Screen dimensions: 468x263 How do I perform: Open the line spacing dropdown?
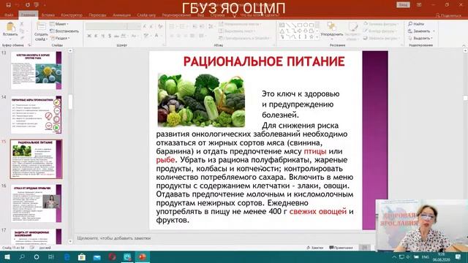tap(211, 26)
